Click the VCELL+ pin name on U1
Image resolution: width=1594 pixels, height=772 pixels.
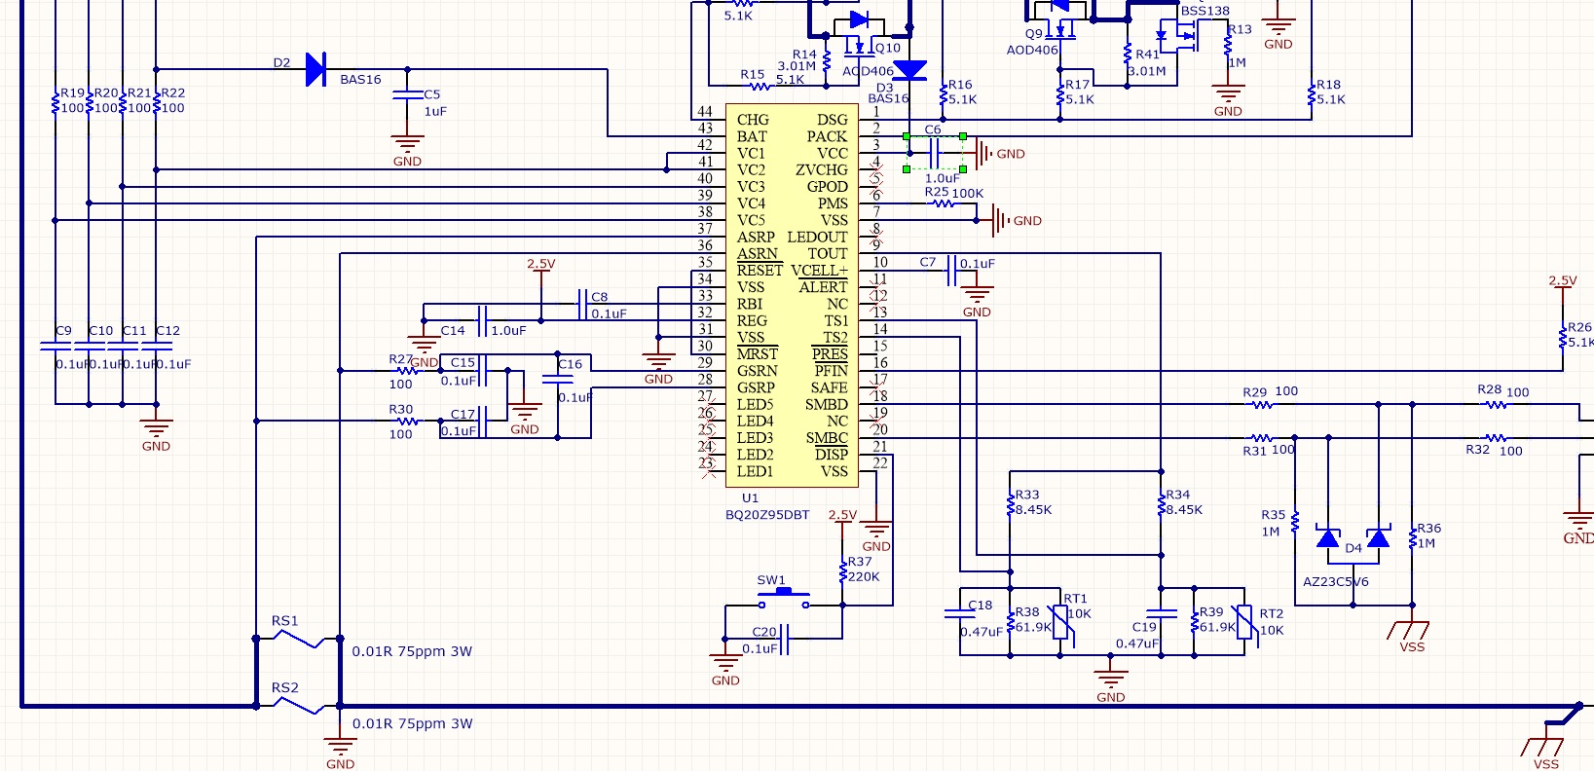coord(819,270)
